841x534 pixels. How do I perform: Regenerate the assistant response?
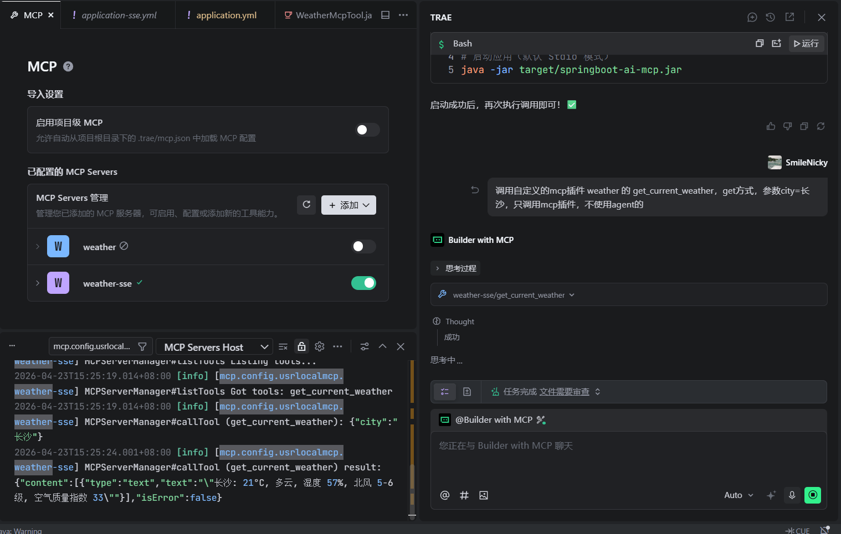[821, 126]
